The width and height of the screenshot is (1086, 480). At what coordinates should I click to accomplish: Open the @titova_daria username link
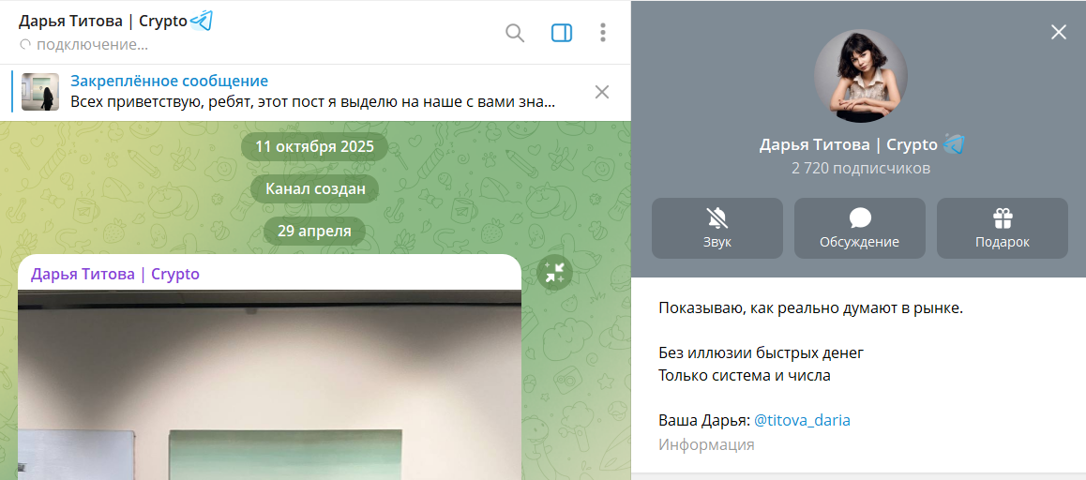tap(802, 420)
